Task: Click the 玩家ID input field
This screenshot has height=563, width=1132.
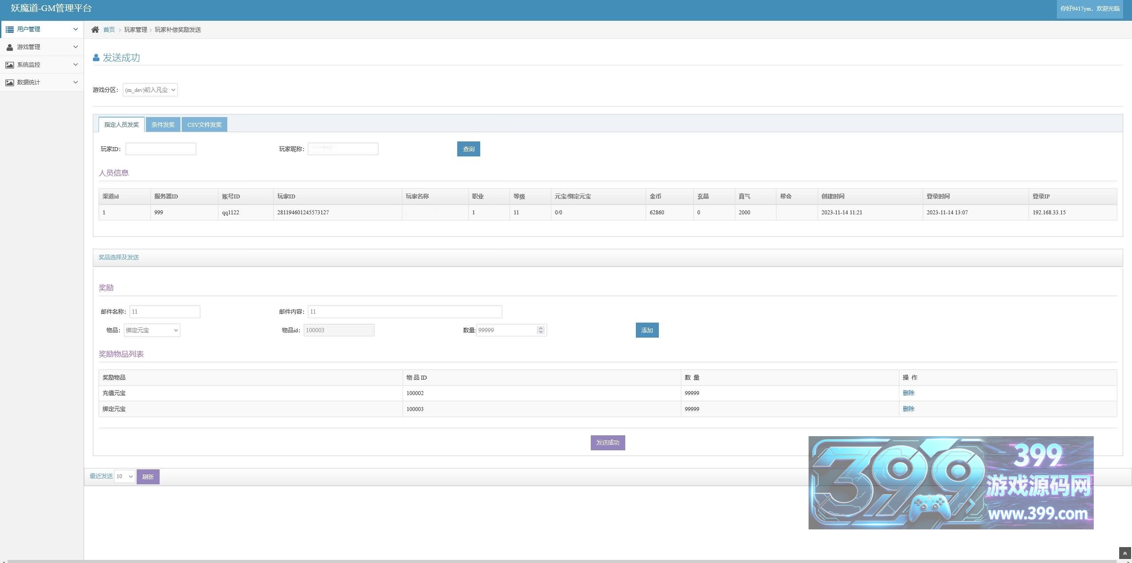Action: [x=161, y=149]
